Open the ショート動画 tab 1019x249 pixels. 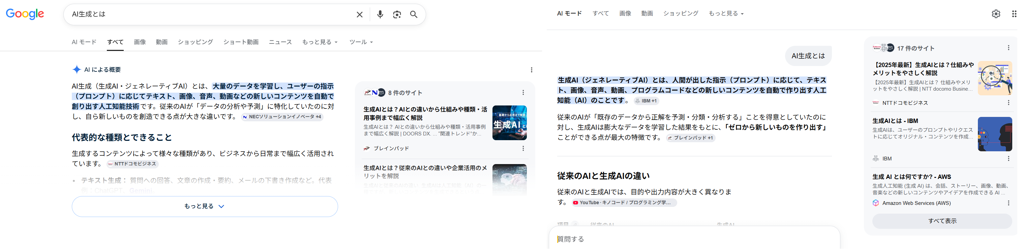(241, 42)
